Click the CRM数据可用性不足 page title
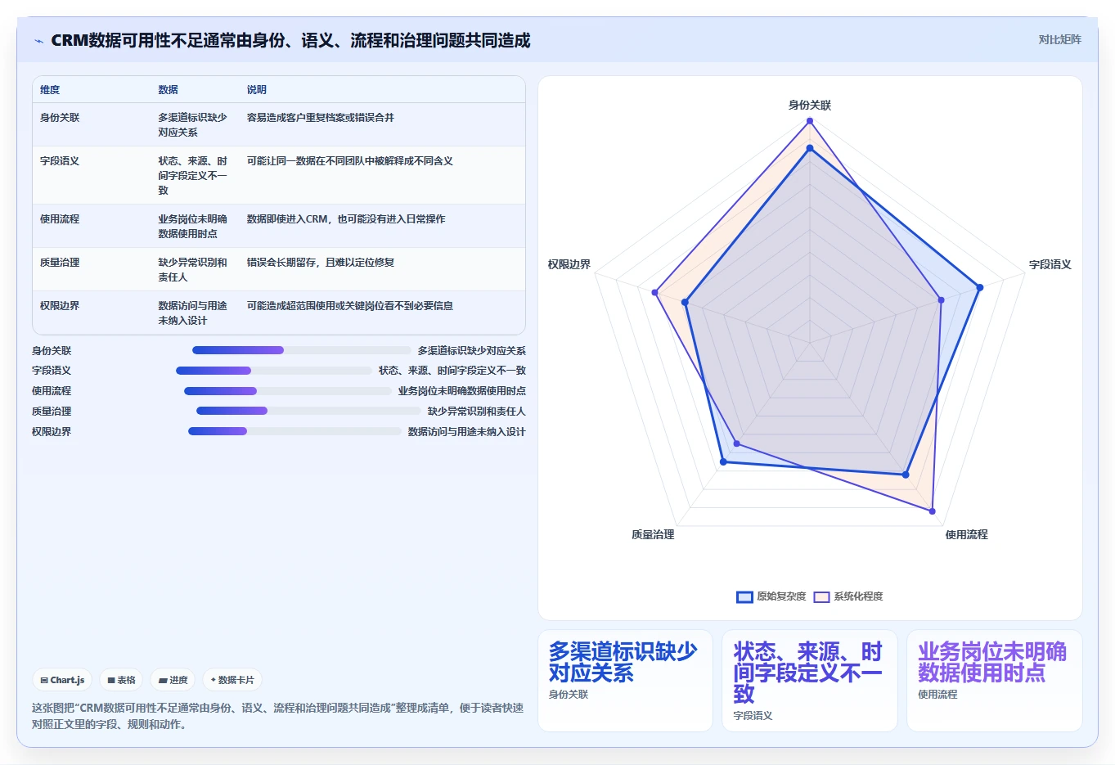This screenshot has width=1115, height=765. (x=290, y=40)
